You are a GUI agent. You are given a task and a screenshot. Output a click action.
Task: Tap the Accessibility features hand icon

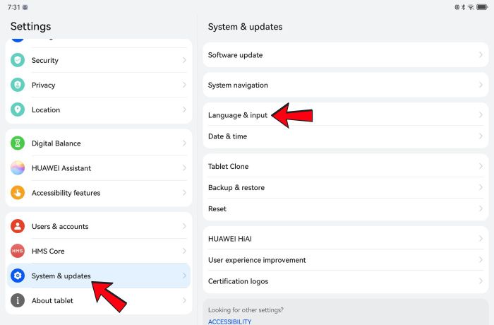click(18, 193)
